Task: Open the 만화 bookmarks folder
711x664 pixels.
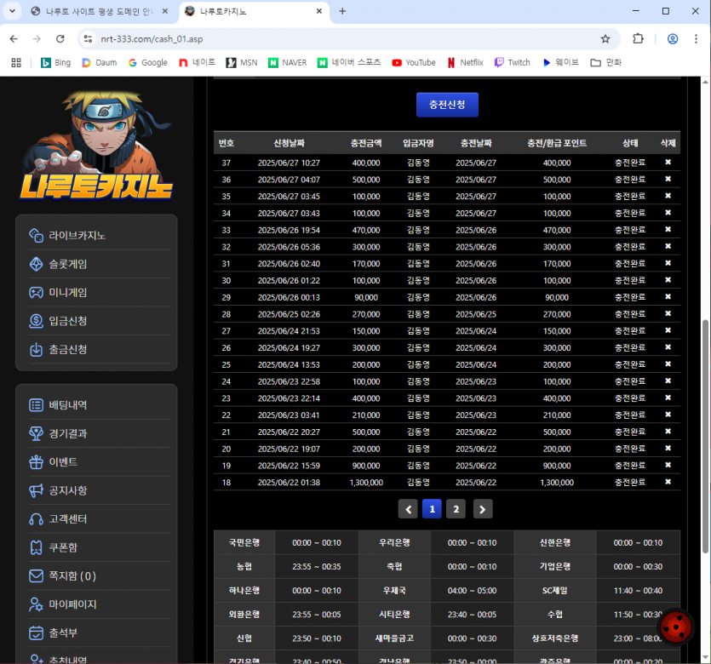Action: [x=605, y=62]
